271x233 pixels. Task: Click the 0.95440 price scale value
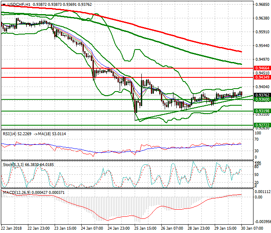click(x=262, y=46)
